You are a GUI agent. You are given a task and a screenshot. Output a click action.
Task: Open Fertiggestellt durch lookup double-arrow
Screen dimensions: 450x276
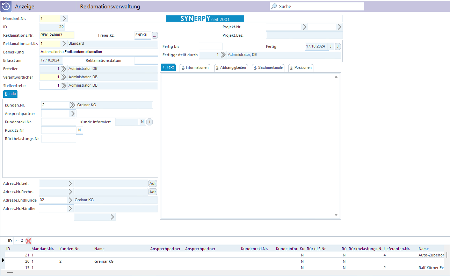point(223,55)
